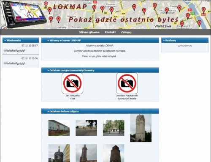Click Ostatnio dodane zdjęcia header
The width and height of the screenshot is (211, 162).
[x=100, y=111]
